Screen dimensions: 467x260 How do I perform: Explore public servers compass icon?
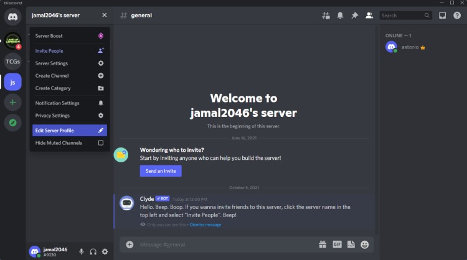point(13,123)
